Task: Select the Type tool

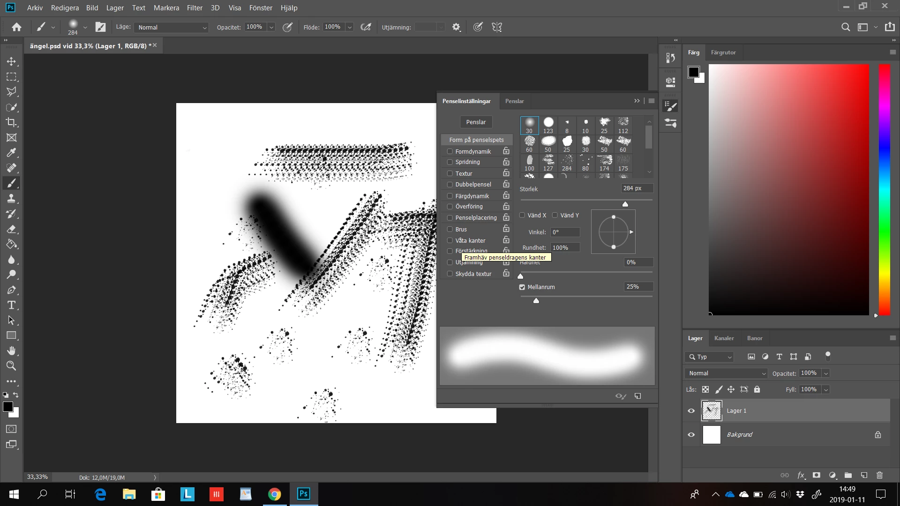Action: (11, 305)
